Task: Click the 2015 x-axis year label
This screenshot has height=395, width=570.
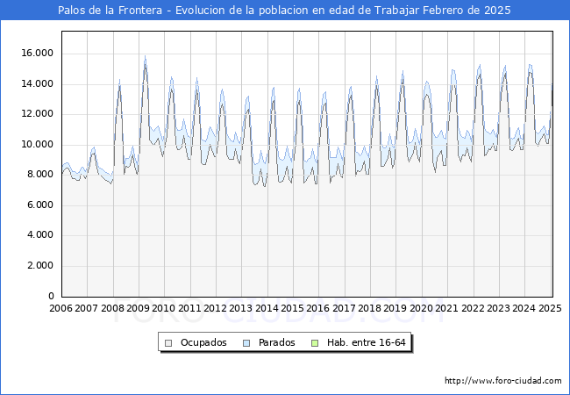Action: click(293, 308)
